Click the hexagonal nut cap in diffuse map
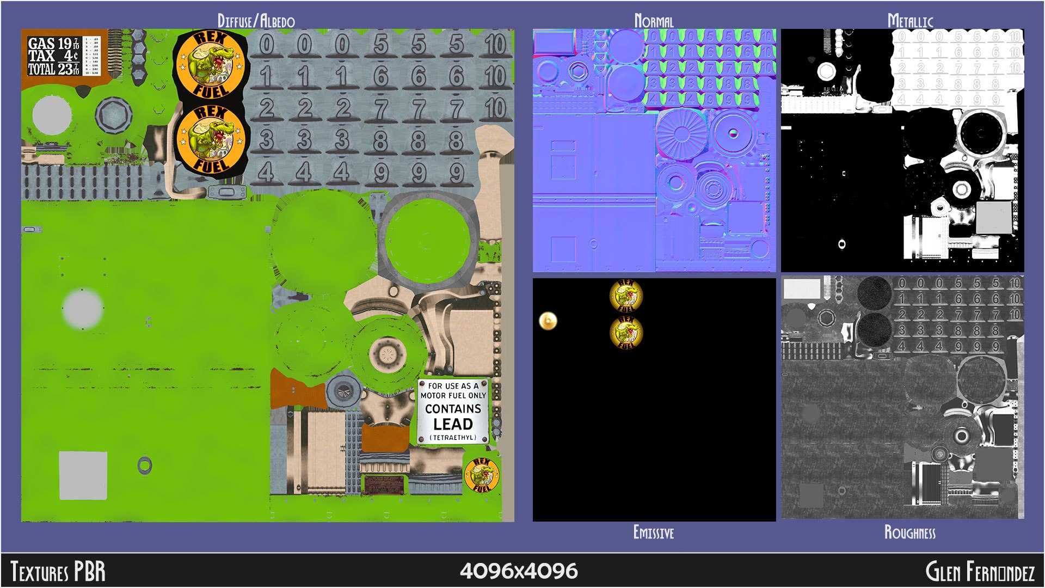Image resolution: width=1045 pixels, height=588 pixels. (114, 115)
